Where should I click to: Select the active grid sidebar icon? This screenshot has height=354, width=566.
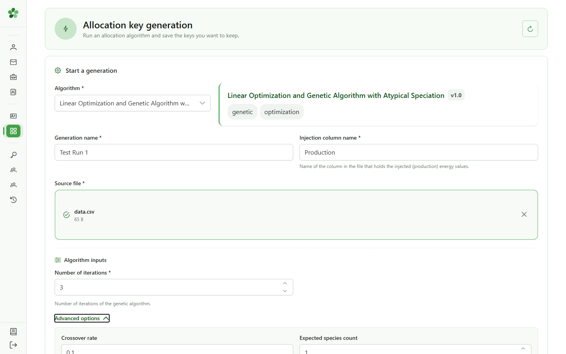tap(13, 131)
